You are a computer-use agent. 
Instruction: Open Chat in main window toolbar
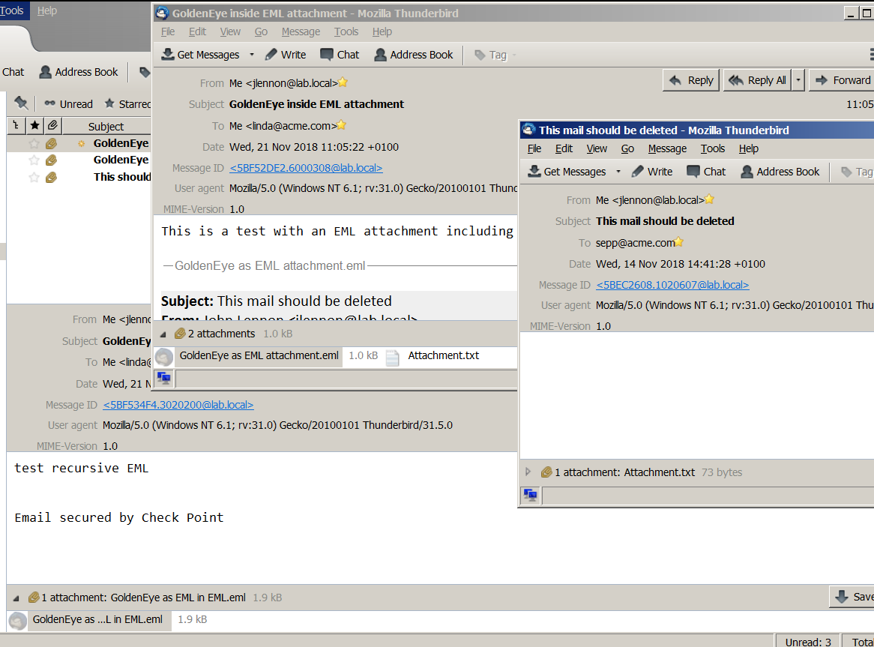12,72
